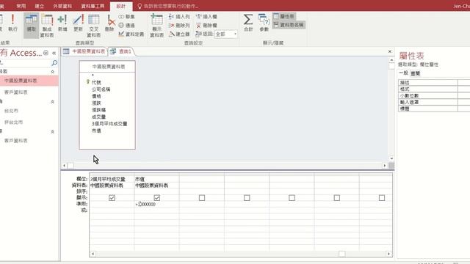Select the 代號 key field in table box
Image resolution: width=470 pixels, height=264 pixels.
tap(96, 82)
